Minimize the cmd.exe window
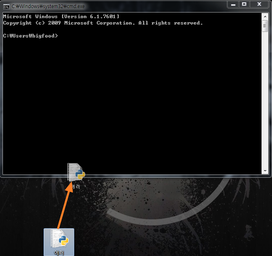 tap(233, 4)
